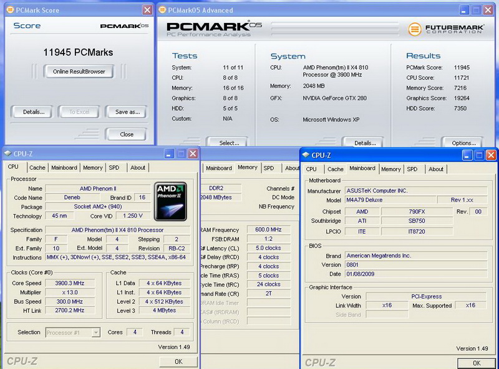
Task: Open the Processor #1 selection dropdown
Action: 73,332
